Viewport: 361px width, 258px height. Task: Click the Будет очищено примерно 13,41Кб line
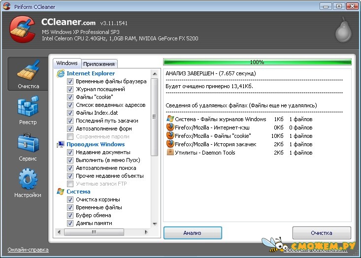click(x=209, y=86)
